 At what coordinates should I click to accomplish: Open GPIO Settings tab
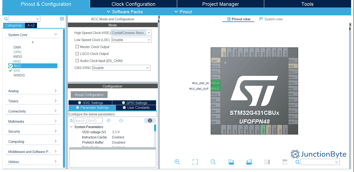(x=134, y=103)
